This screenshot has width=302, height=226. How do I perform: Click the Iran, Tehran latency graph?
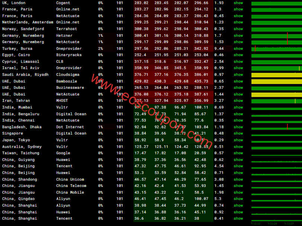pos(277,101)
